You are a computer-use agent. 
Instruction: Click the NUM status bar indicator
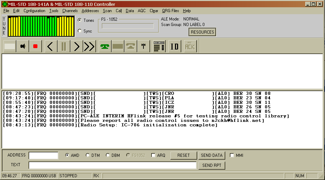tap(300, 175)
